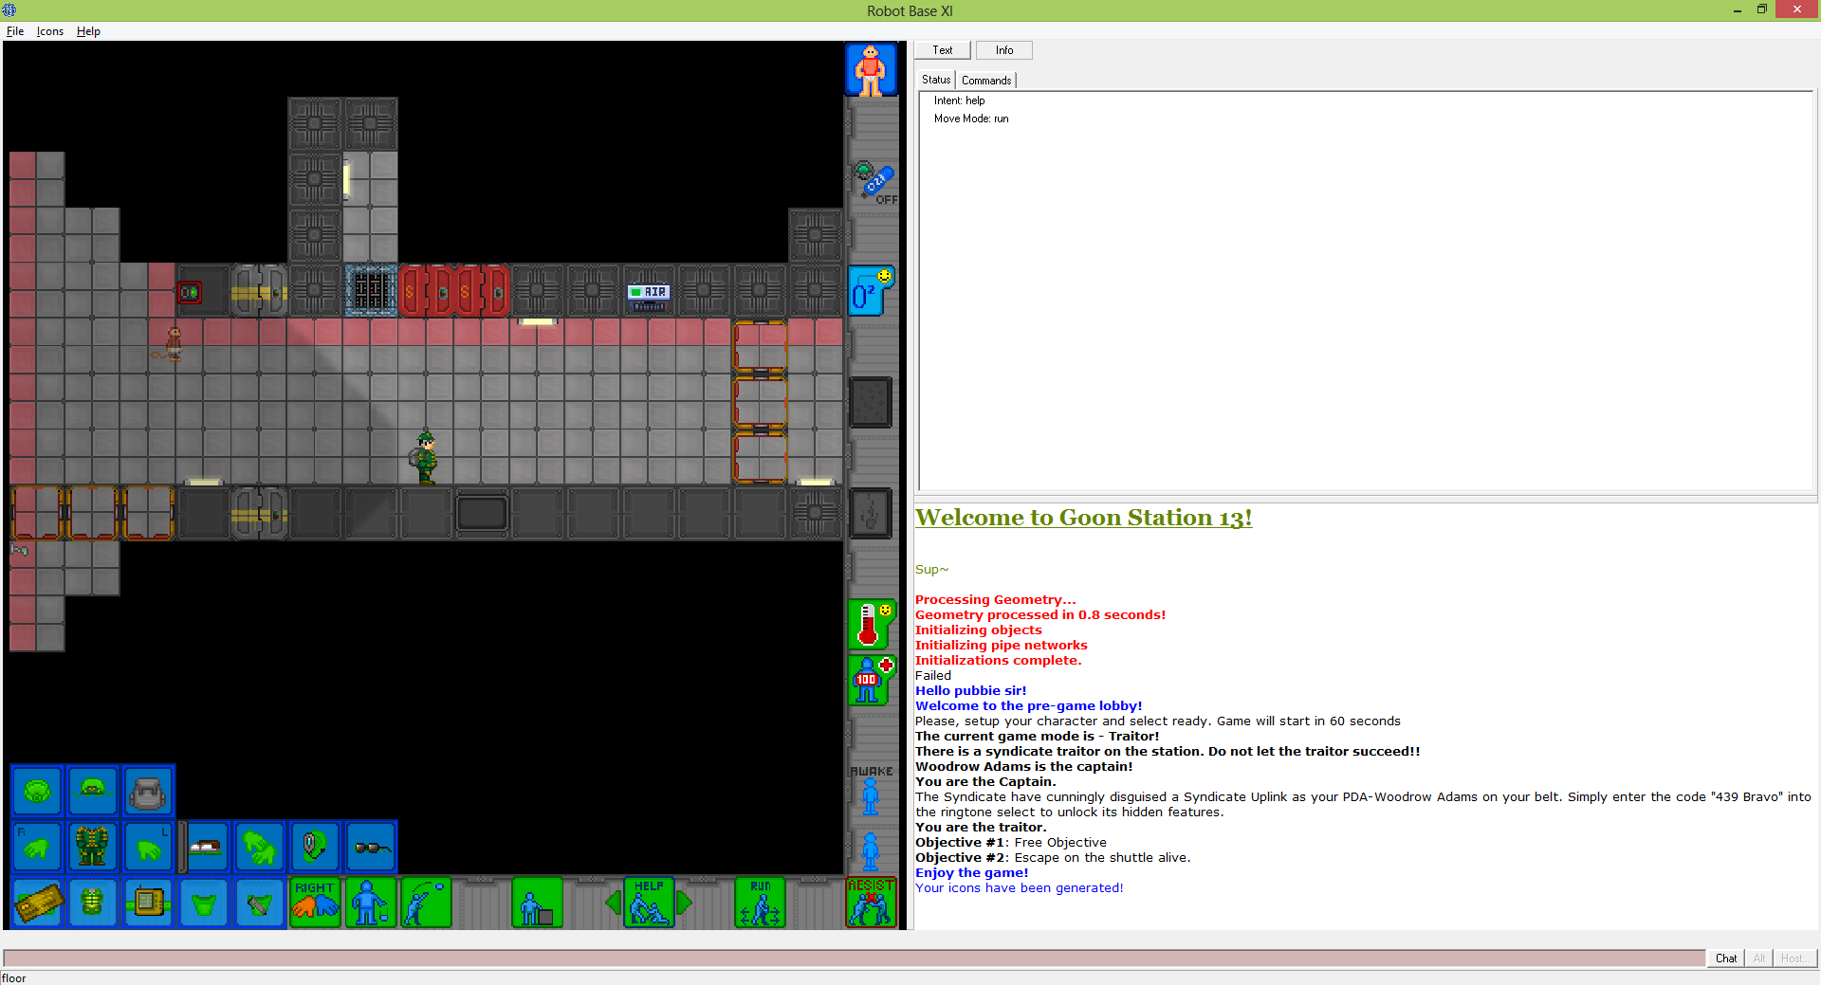Click the Robot Base XI window icon

click(9, 10)
